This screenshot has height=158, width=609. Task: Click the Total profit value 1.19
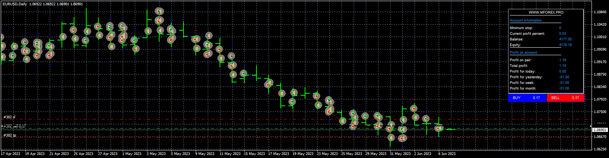[x=562, y=66]
